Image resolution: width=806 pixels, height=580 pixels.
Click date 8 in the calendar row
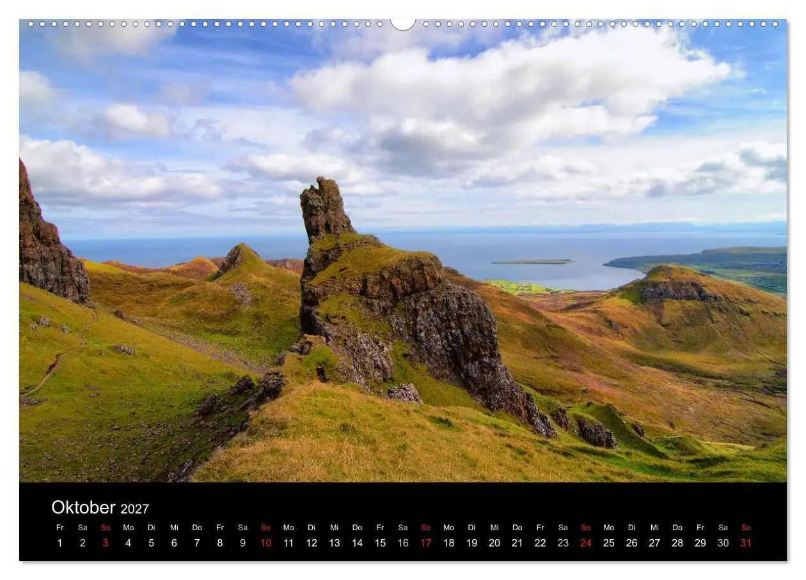(x=219, y=543)
